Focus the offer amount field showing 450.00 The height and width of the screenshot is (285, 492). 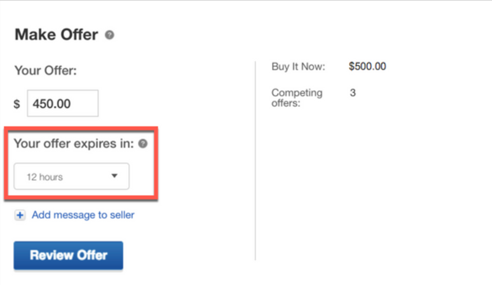point(62,104)
